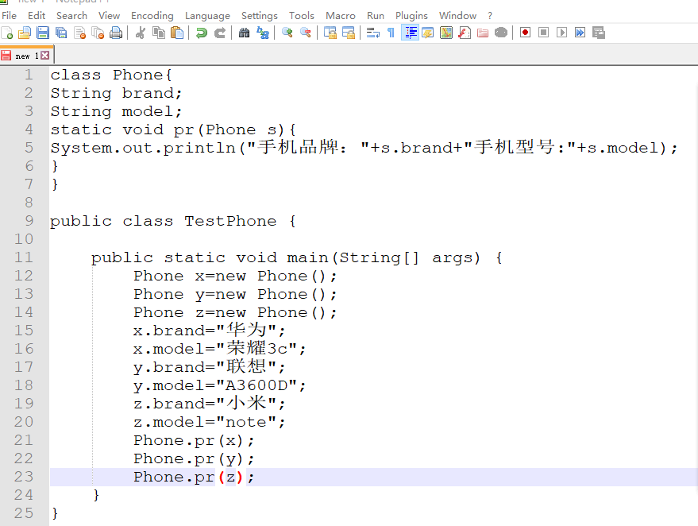Click the 'Phone.pr(x);' line
The height and width of the screenshot is (526, 698).
pos(194,439)
